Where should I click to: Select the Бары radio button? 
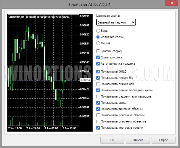pyautogui.click(x=98, y=31)
